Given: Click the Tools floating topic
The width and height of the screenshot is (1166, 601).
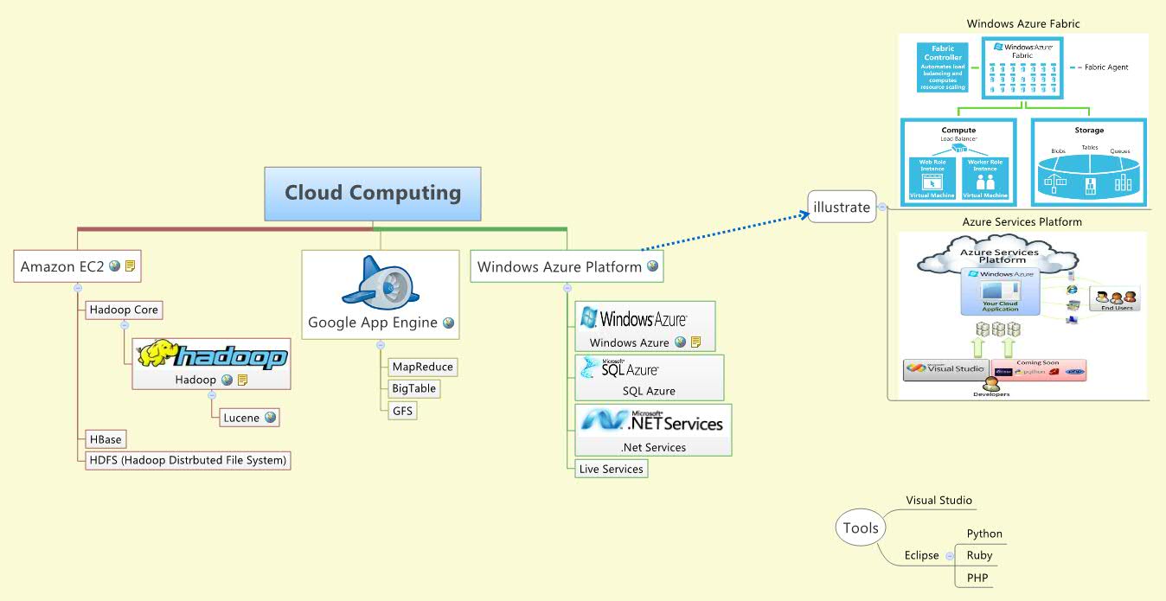Looking at the screenshot, I should click(860, 527).
